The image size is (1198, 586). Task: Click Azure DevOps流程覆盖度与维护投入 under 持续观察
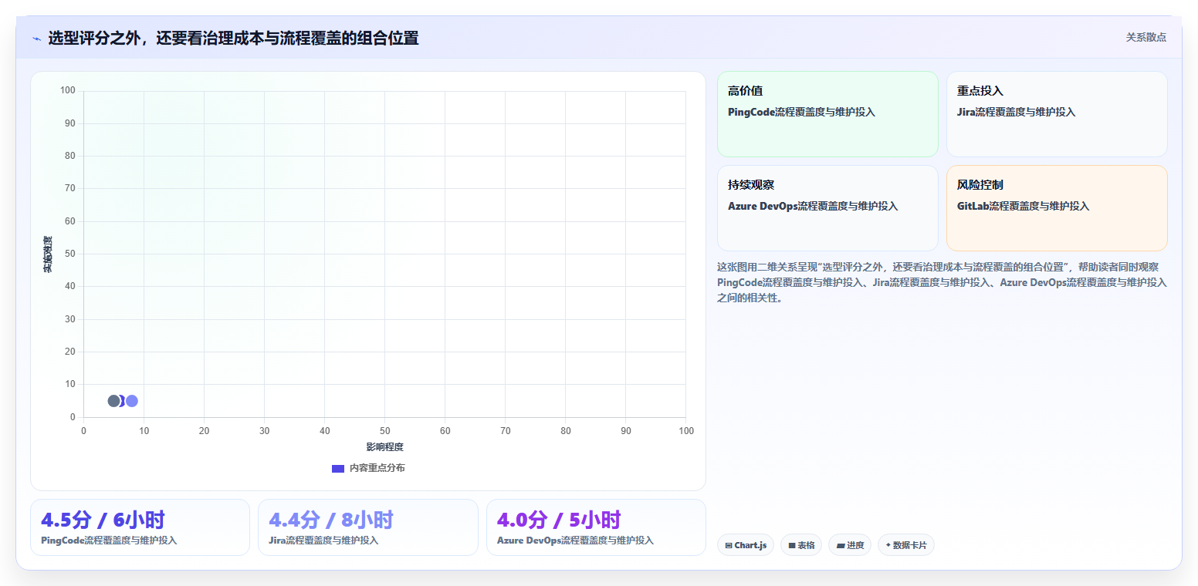coord(813,206)
